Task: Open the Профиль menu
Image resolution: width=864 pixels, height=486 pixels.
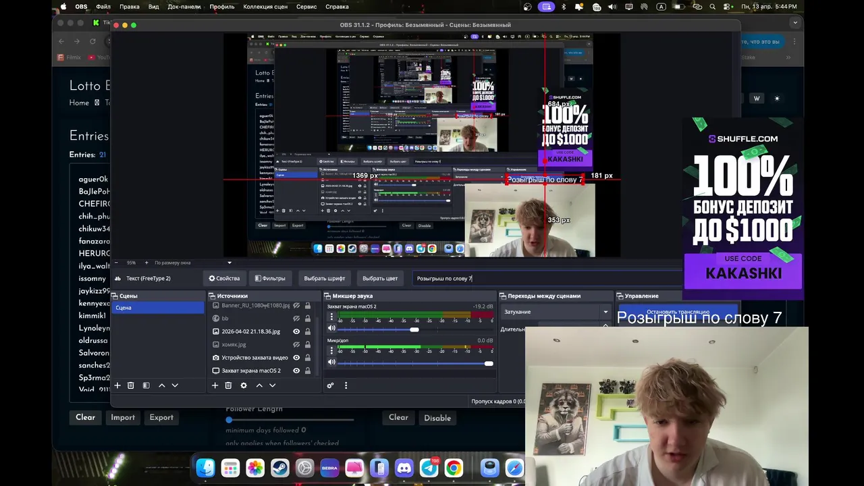Action: 222,7
